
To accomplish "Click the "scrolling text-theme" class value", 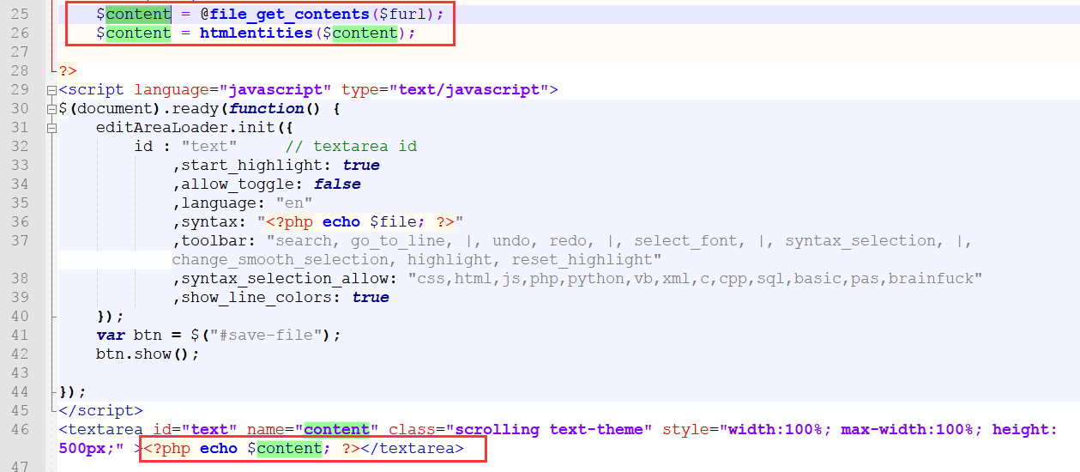I will pyautogui.click(x=549, y=430).
